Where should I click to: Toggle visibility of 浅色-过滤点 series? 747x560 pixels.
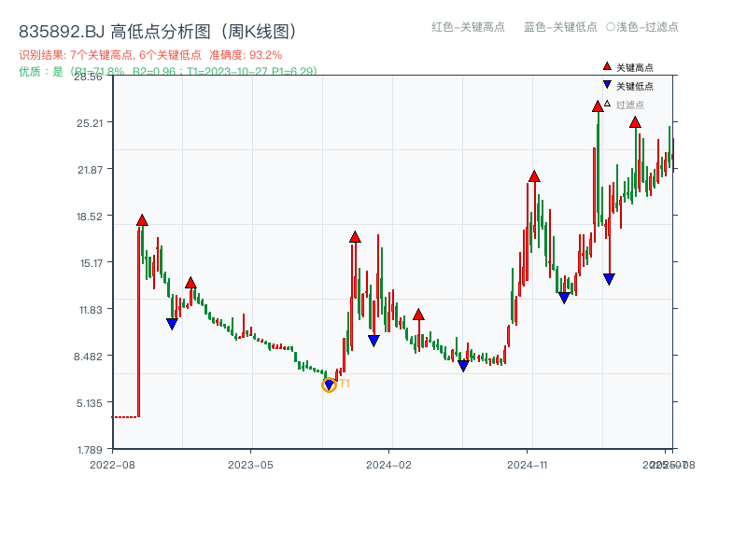pyautogui.click(x=646, y=28)
